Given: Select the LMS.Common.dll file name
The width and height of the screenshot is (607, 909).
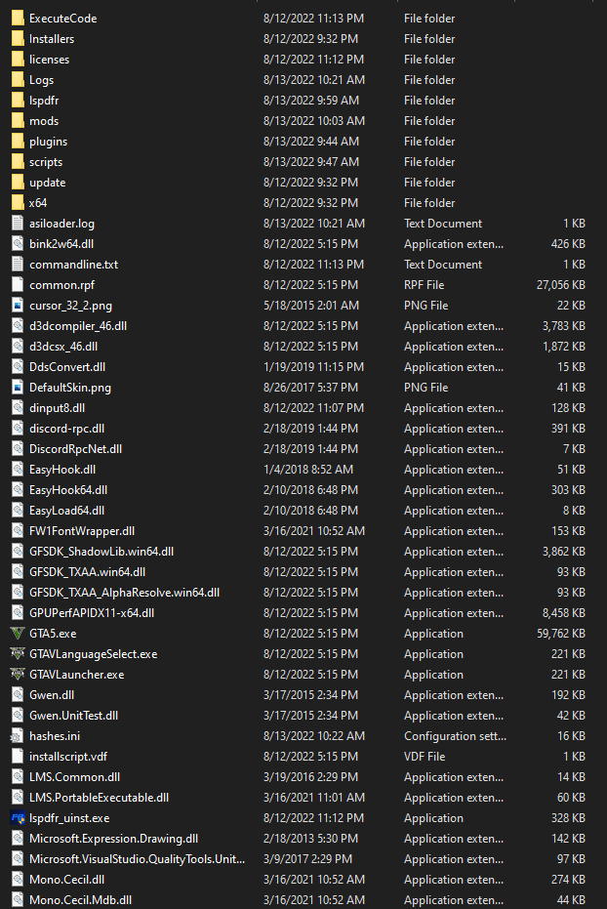Looking at the screenshot, I should 75,777.
